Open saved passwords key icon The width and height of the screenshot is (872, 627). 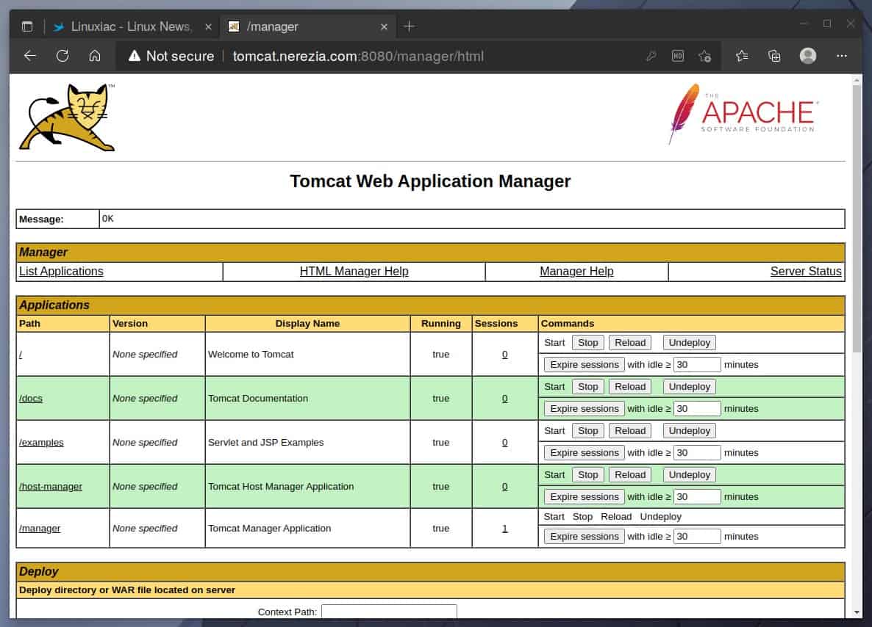651,56
